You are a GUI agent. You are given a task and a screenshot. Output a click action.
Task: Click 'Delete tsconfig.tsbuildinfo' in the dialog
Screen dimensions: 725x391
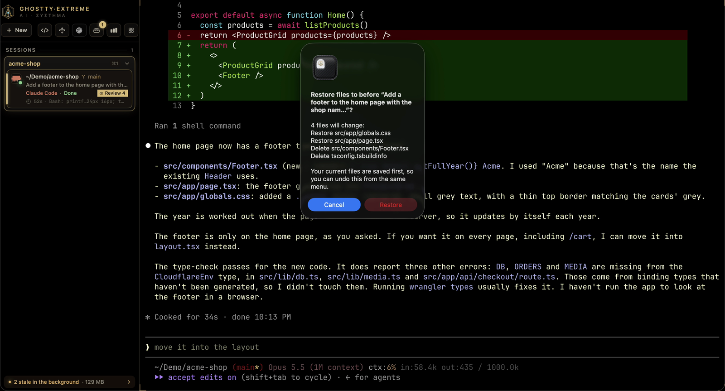tap(349, 156)
